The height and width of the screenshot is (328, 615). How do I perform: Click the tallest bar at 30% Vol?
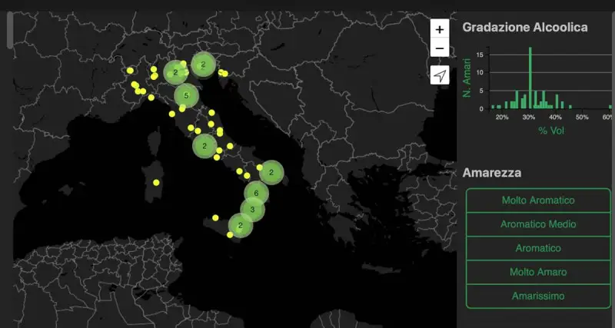pos(530,78)
